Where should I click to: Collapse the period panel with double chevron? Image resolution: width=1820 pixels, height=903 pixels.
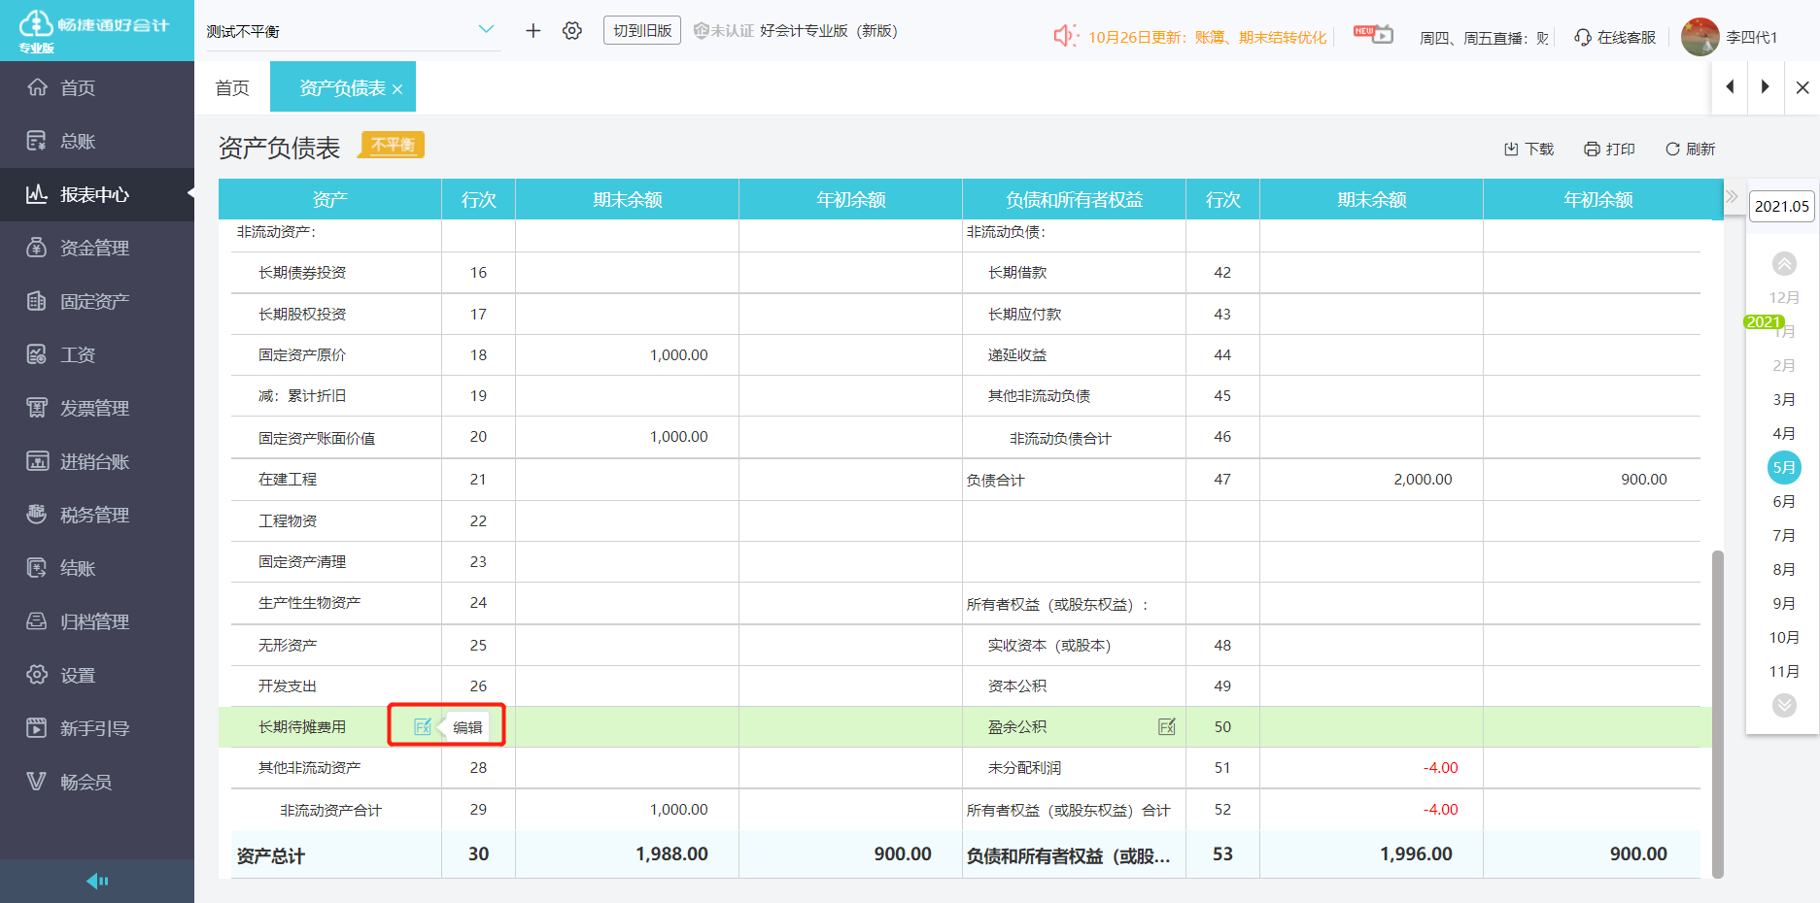(1732, 197)
